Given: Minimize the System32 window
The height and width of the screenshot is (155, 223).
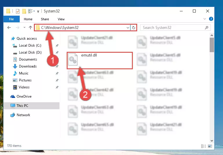Looking at the screenshot, I should pyautogui.click(x=181, y=11).
